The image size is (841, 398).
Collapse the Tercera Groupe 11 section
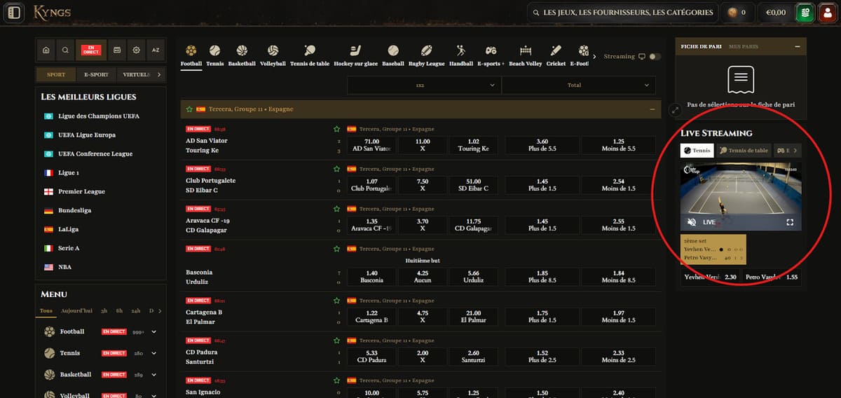652,109
